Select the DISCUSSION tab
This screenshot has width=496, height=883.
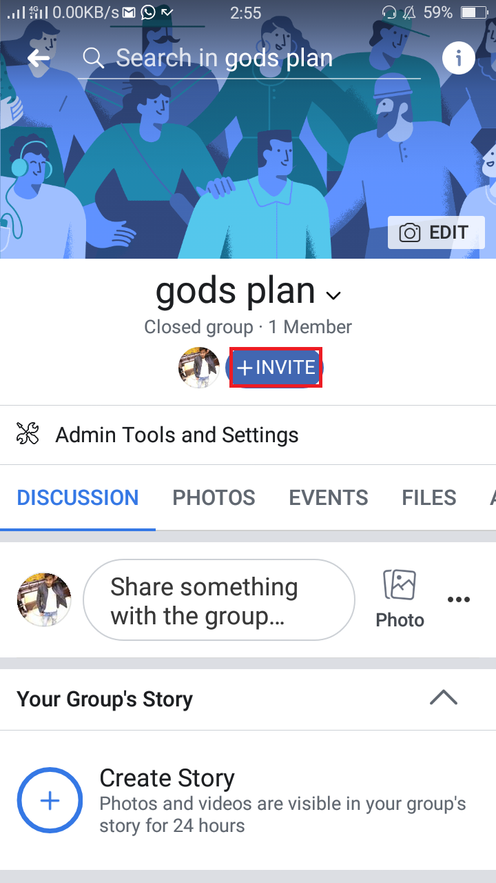click(78, 497)
